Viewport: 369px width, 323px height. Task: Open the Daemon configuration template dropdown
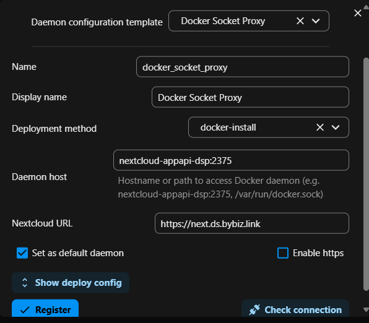click(316, 21)
